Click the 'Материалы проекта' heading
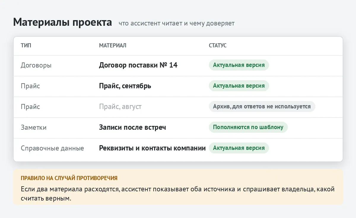The image size is (356, 218). point(63,22)
